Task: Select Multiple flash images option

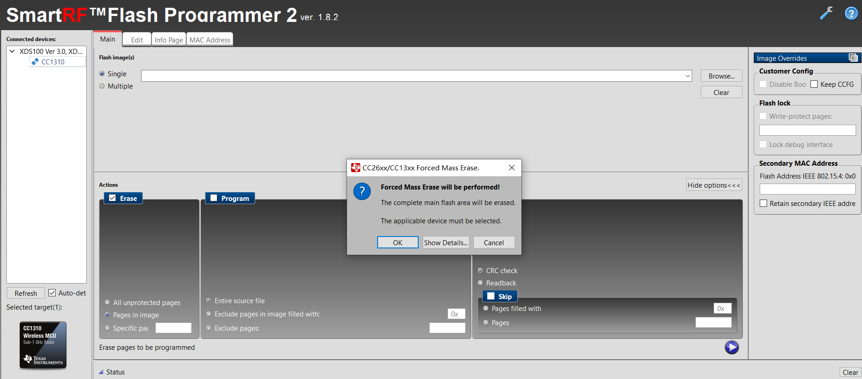Action: (x=102, y=86)
